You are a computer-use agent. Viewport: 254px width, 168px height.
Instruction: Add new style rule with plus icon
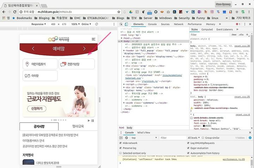(x=247, y=35)
